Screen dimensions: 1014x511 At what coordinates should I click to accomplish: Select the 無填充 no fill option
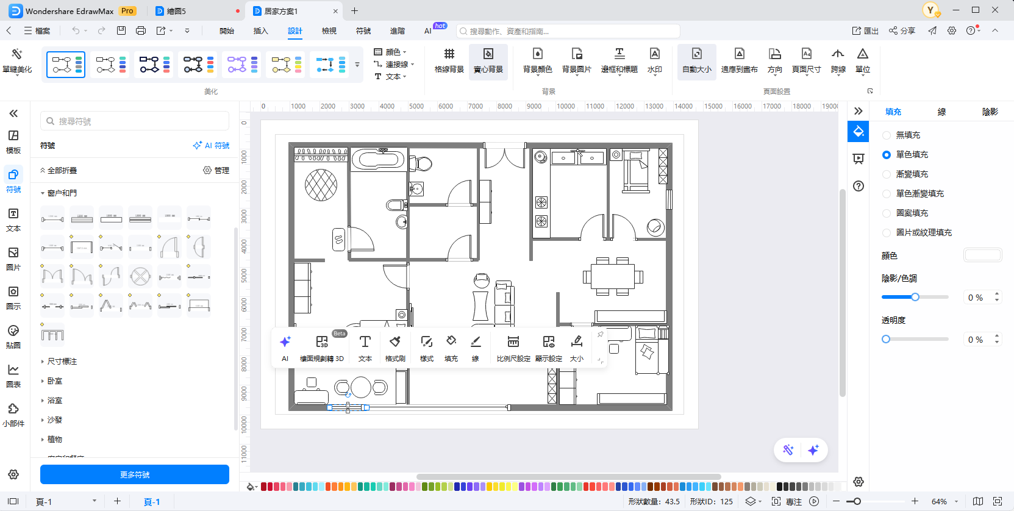(887, 135)
